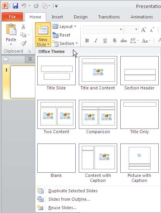This screenshot has height=213, width=161.
Task: Open the font name combo box
Action: (103, 29)
